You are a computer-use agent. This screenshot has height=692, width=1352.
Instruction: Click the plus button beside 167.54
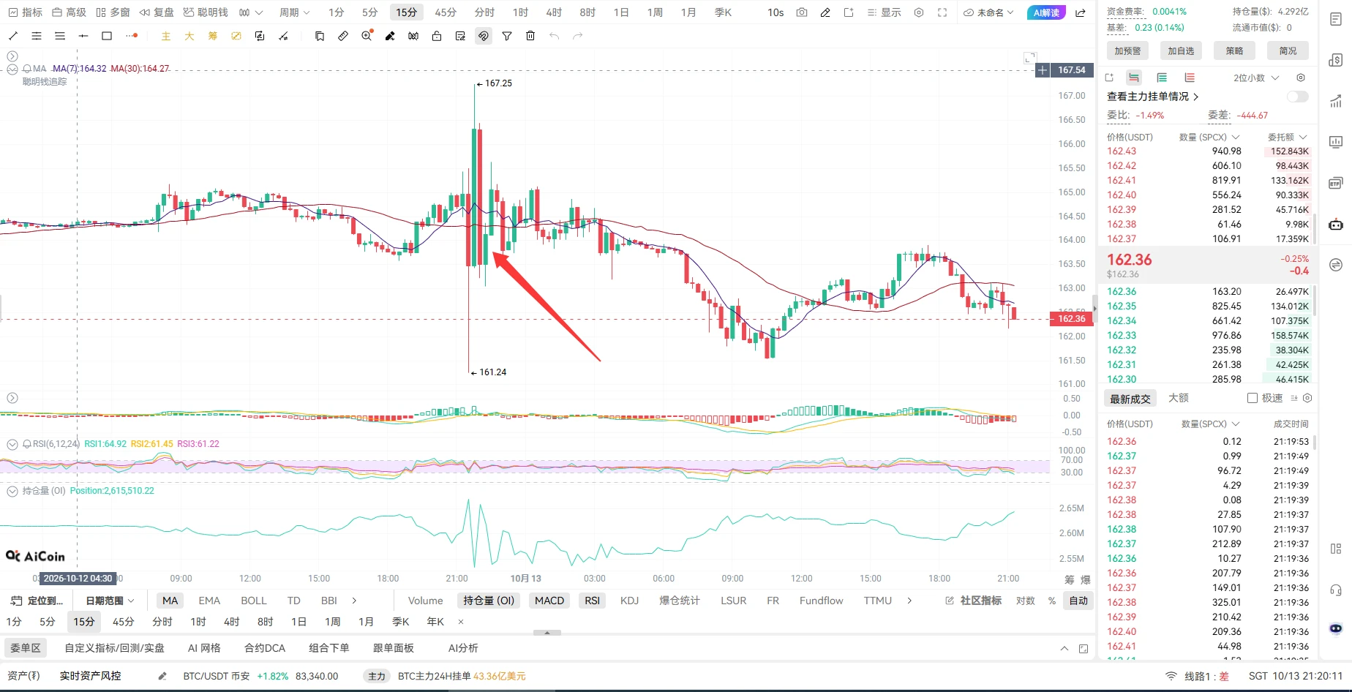pyautogui.click(x=1043, y=70)
